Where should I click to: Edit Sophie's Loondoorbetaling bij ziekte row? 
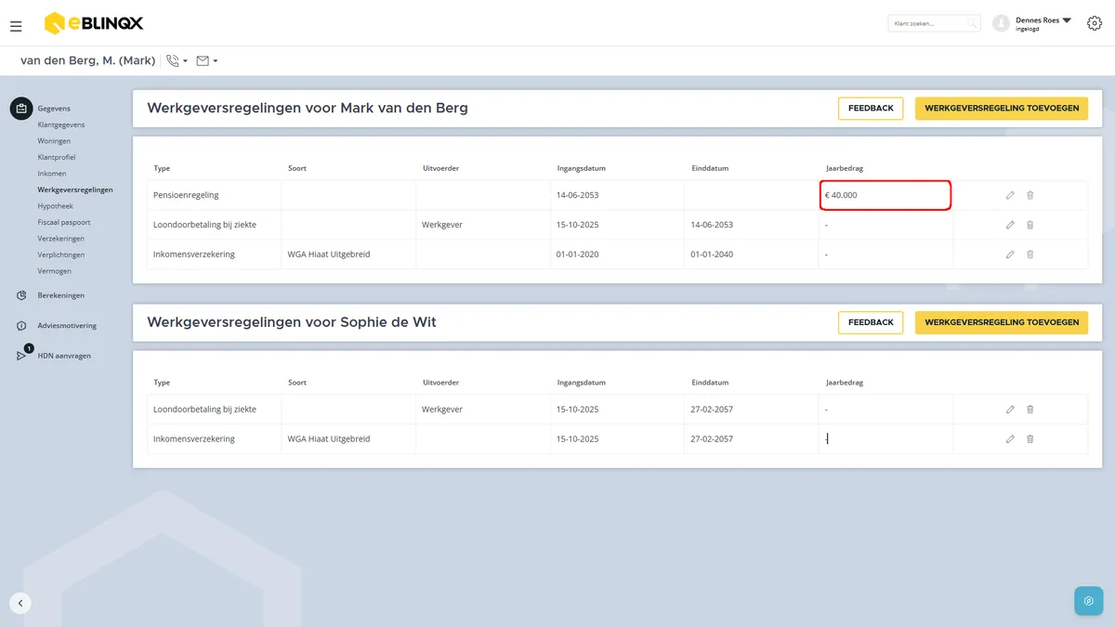(x=1010, y=410)
